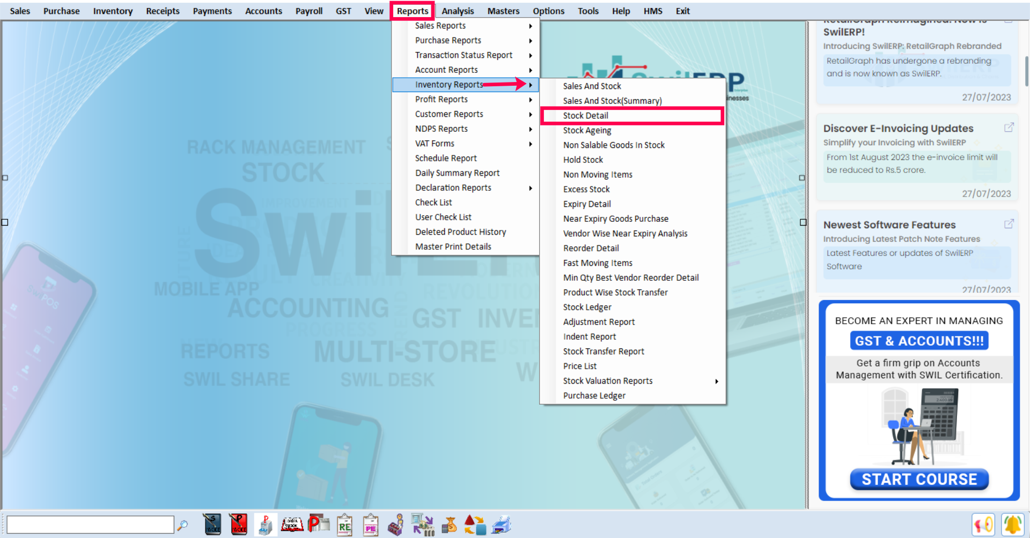Select Stock Ageing report
This screenshot has width=1030, height=538.
pyautogui.click(x=632, y=130)
